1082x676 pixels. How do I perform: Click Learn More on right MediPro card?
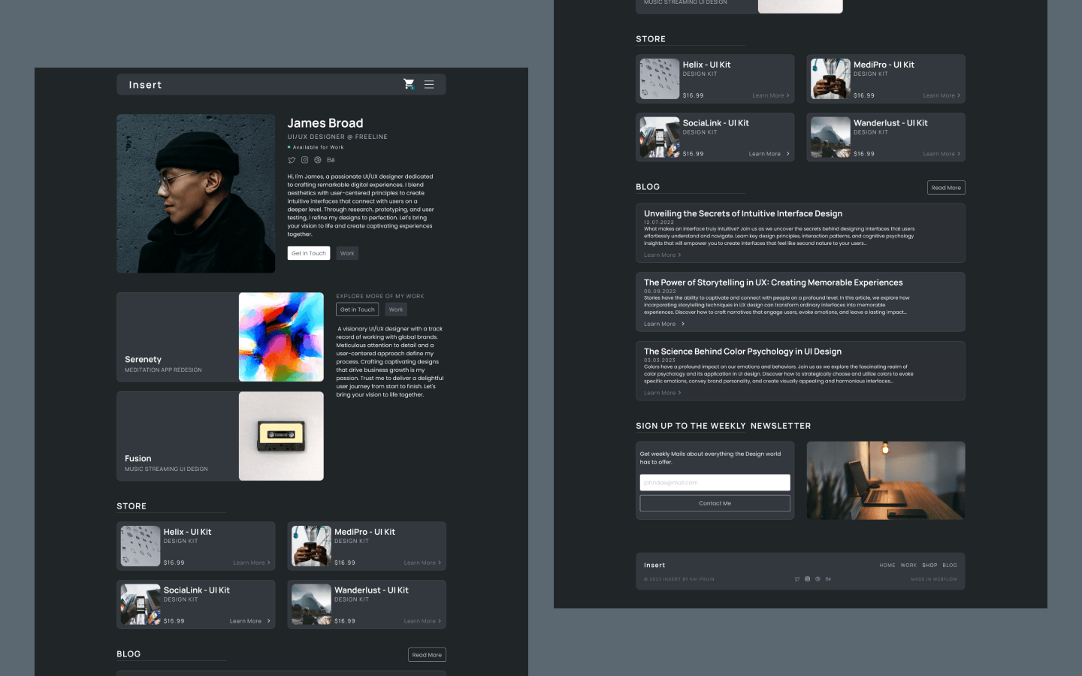tap(941, 95)
